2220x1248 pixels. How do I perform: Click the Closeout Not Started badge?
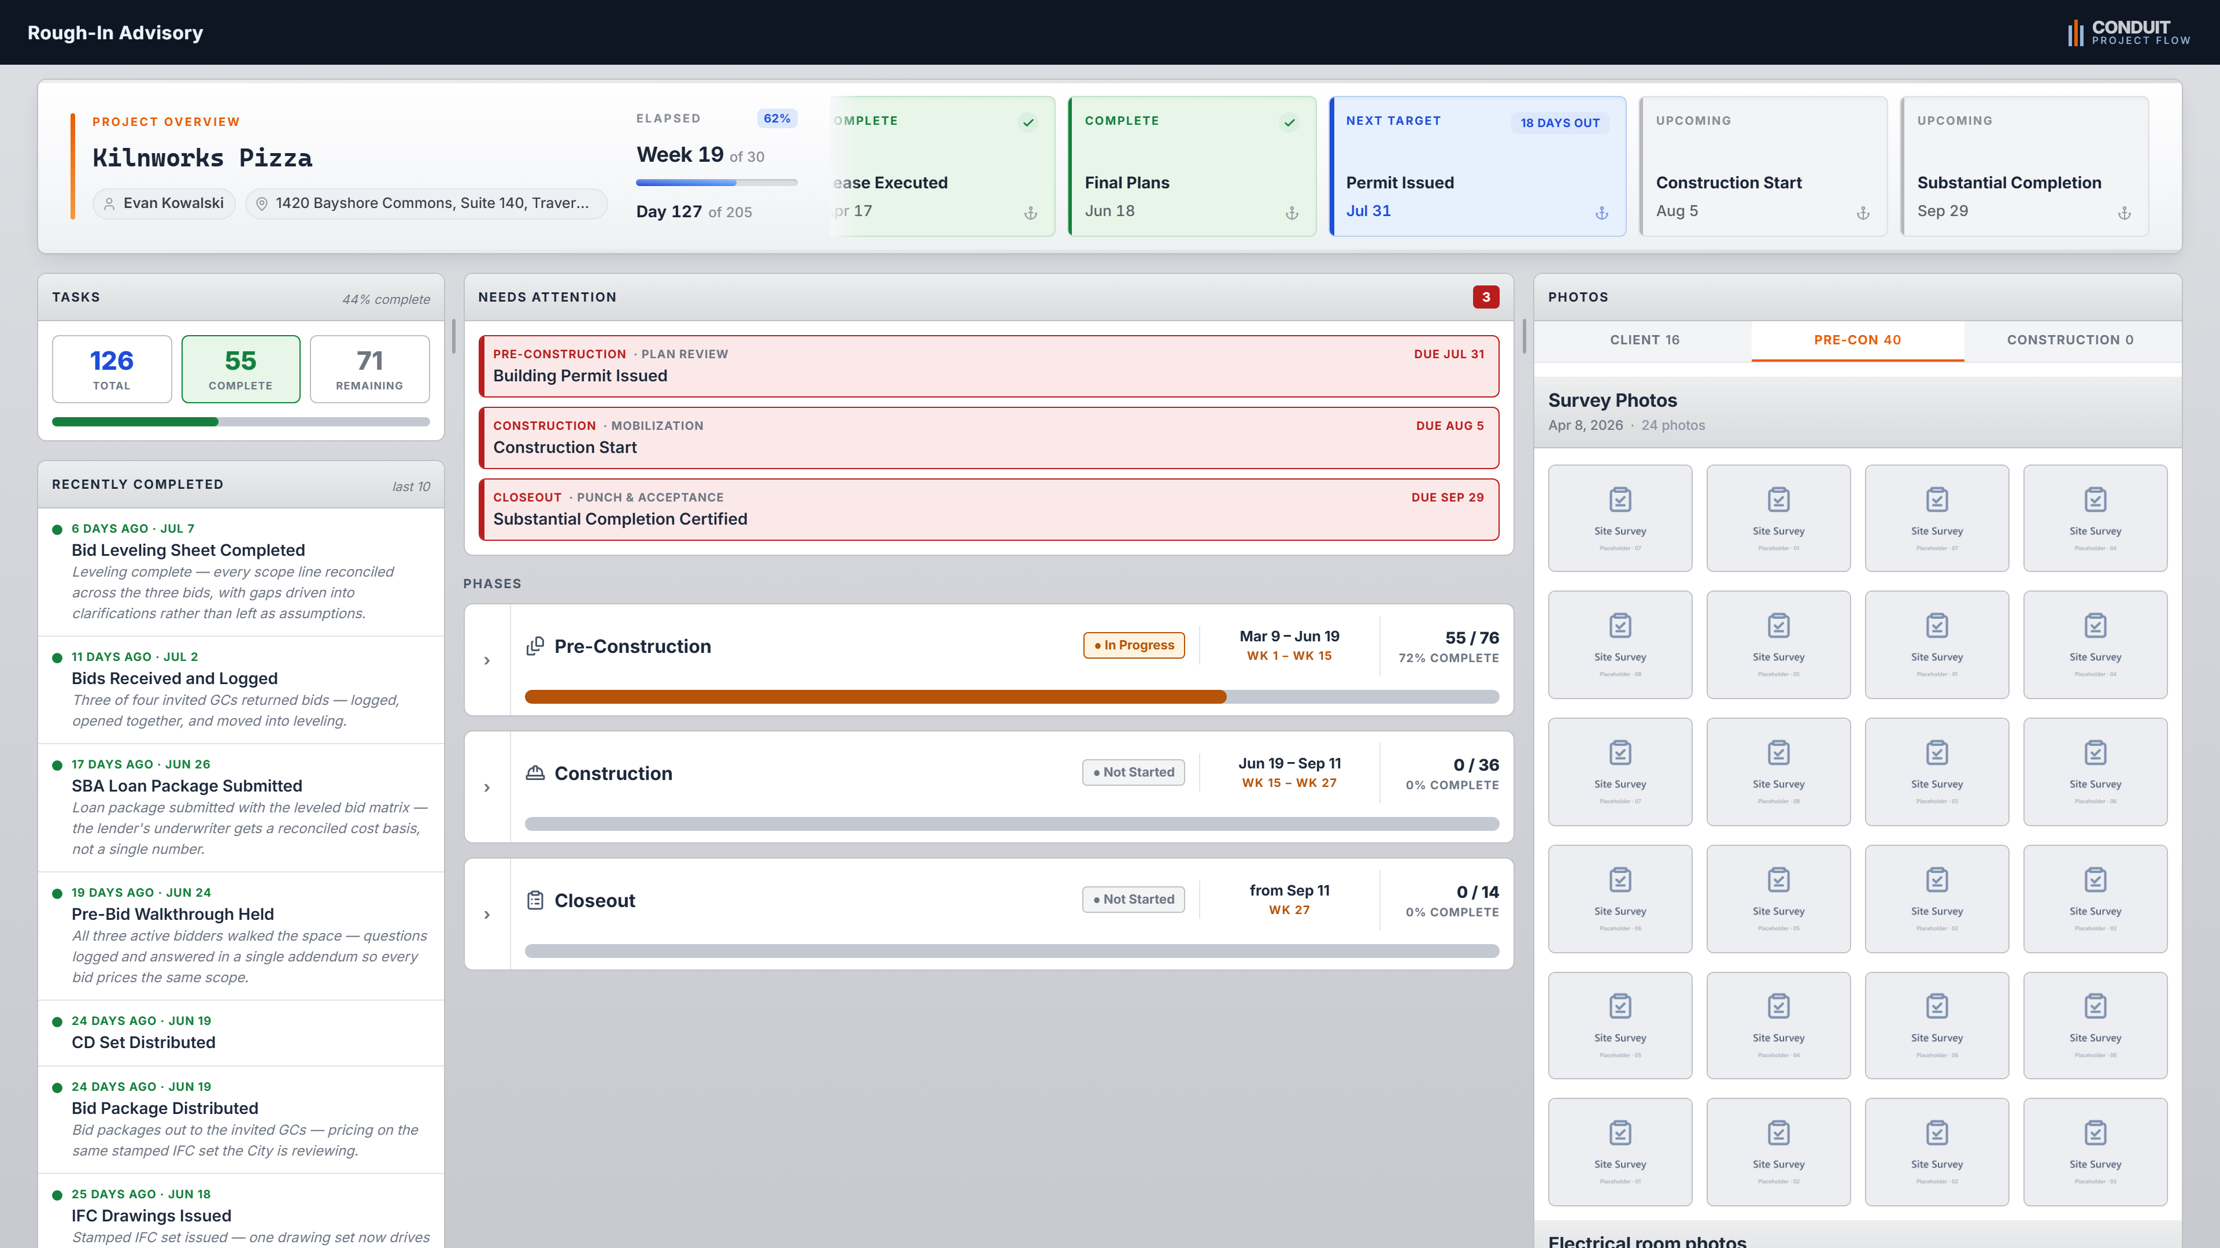pyautogui.click(x=1133, y=899)
